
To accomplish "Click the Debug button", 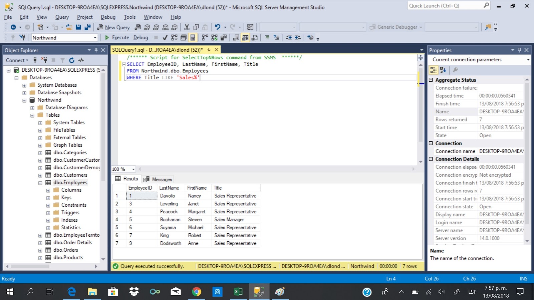I will 141,37.
